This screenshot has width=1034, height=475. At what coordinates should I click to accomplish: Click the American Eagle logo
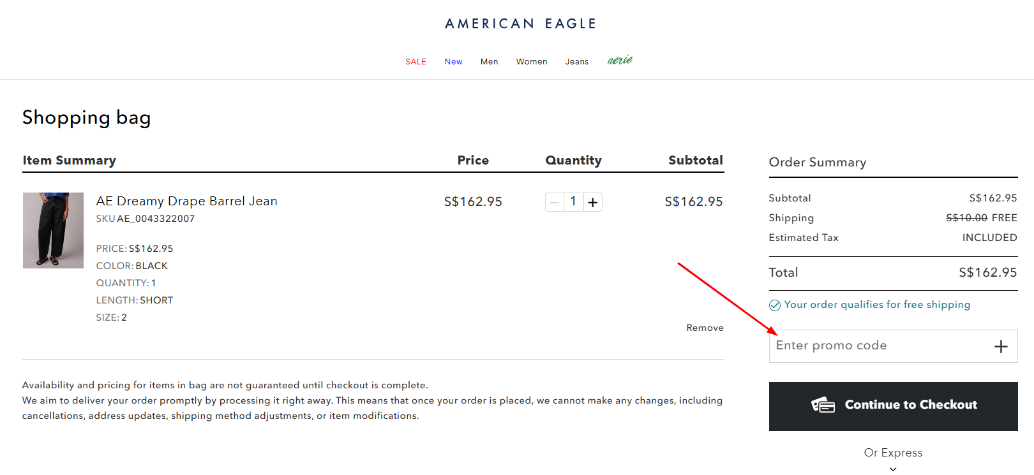coord(520,24)
